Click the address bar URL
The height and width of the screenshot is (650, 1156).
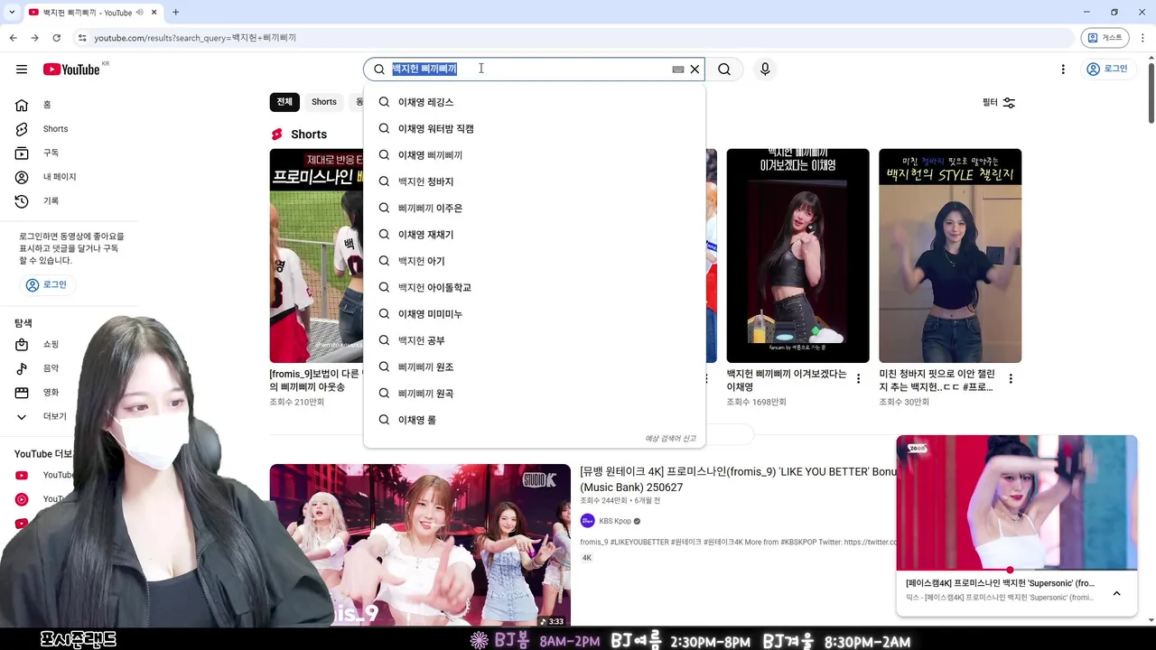click(x=195, y=38)
